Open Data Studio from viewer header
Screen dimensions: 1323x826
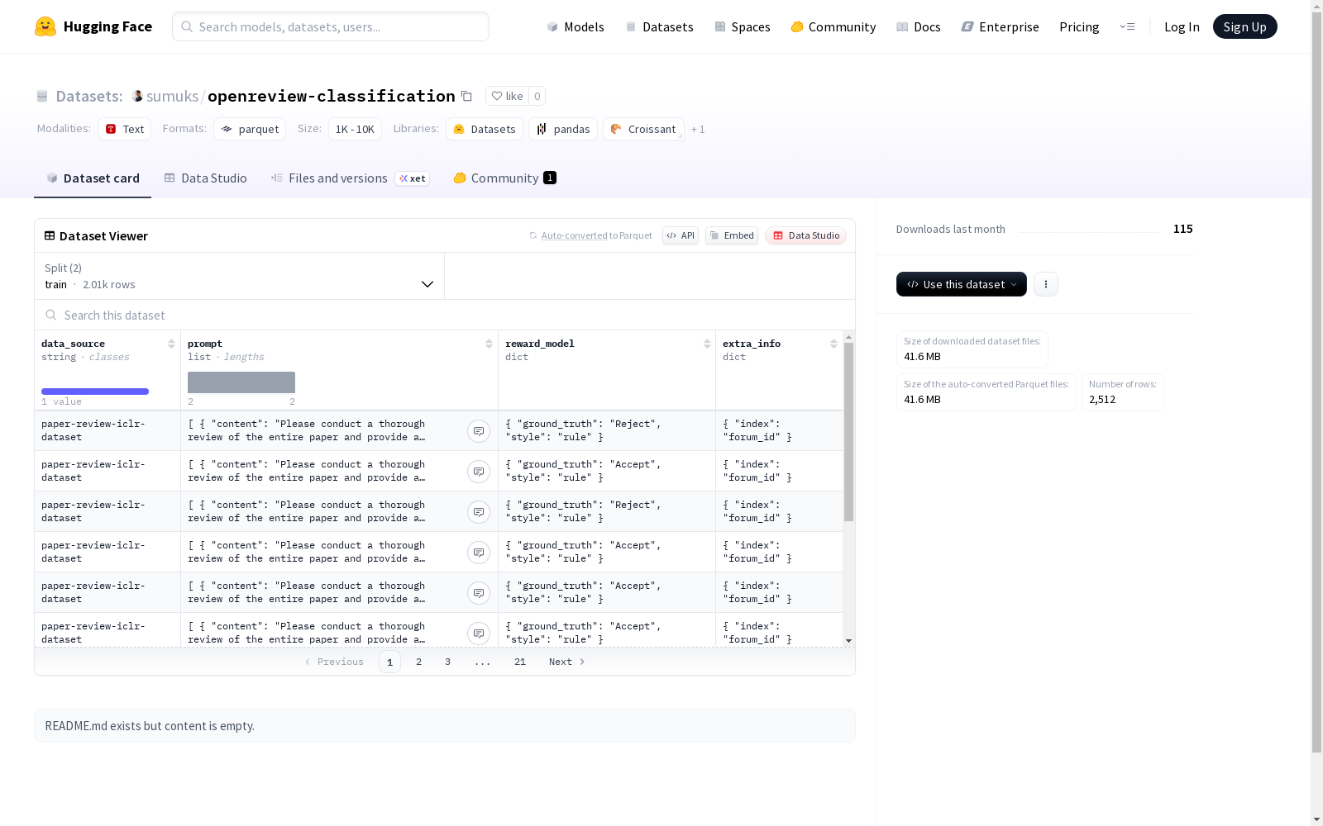[x=805, y=235]
